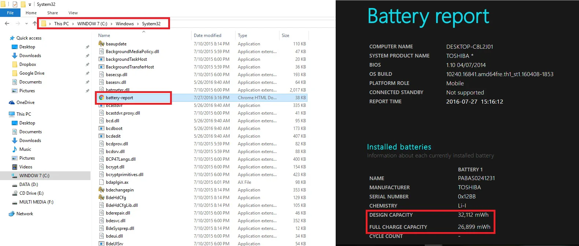Viewport: 579px width, 246px height.
Task: Switch to the View ribbon tab
Action: (73, 13)
